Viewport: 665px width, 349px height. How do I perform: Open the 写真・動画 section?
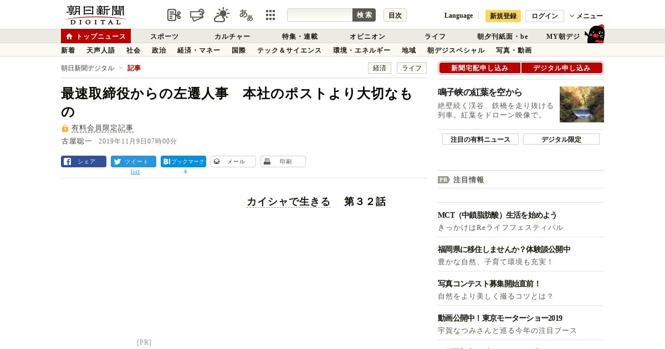click(514, 50)
